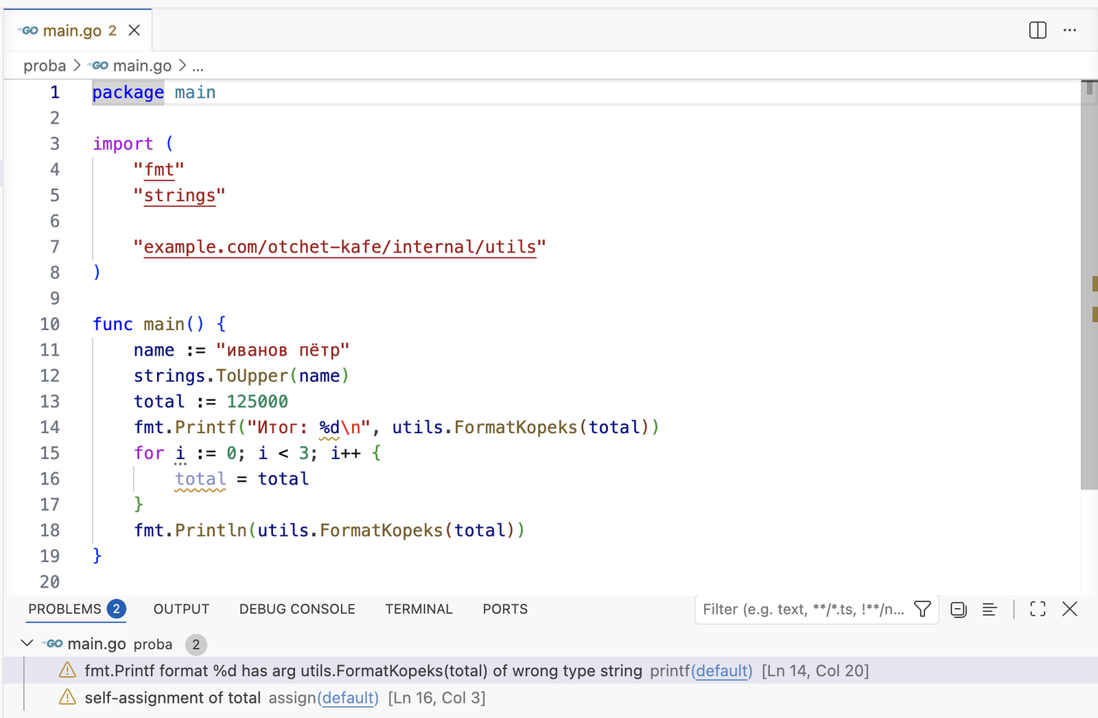Click warning icon of self-assignment problem

pyautogui.click(x=67, y=697)
